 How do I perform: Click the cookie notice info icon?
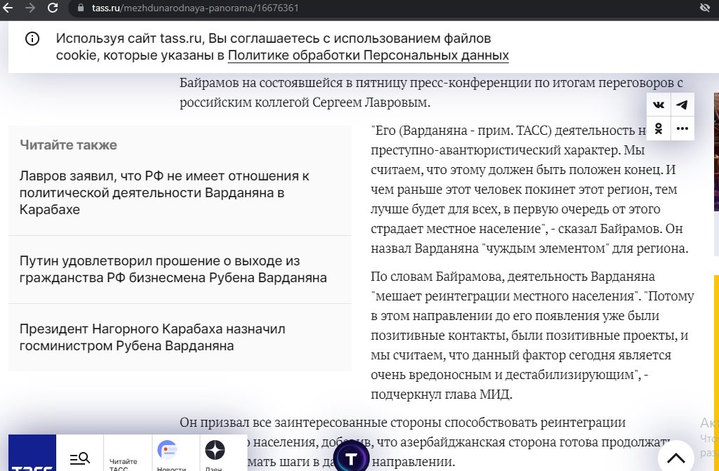32,39
